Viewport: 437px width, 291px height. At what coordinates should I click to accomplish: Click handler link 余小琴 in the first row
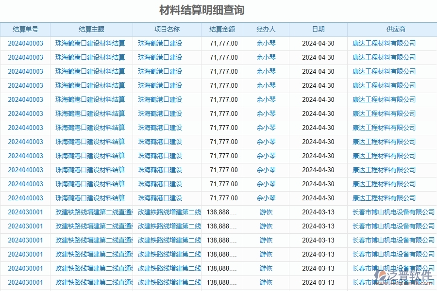pos(265,43)
